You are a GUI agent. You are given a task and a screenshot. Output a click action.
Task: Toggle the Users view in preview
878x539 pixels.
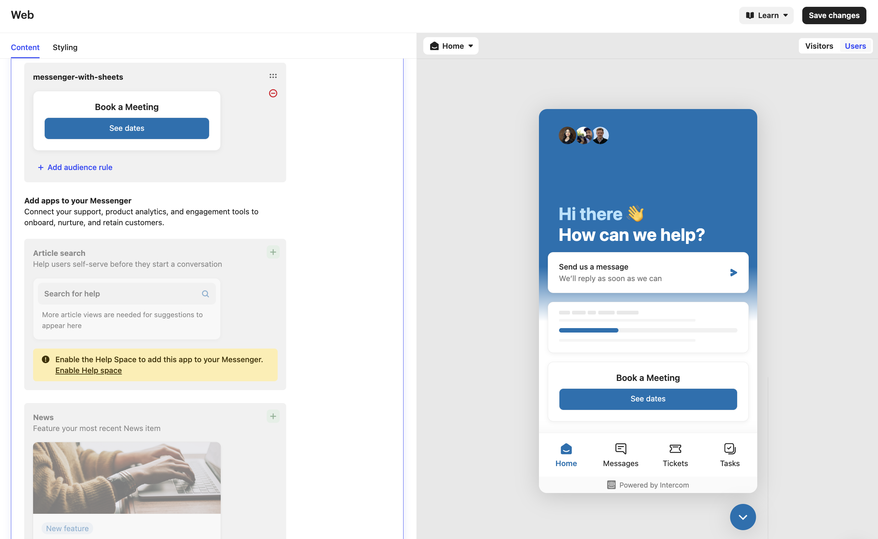click(855, 46)
